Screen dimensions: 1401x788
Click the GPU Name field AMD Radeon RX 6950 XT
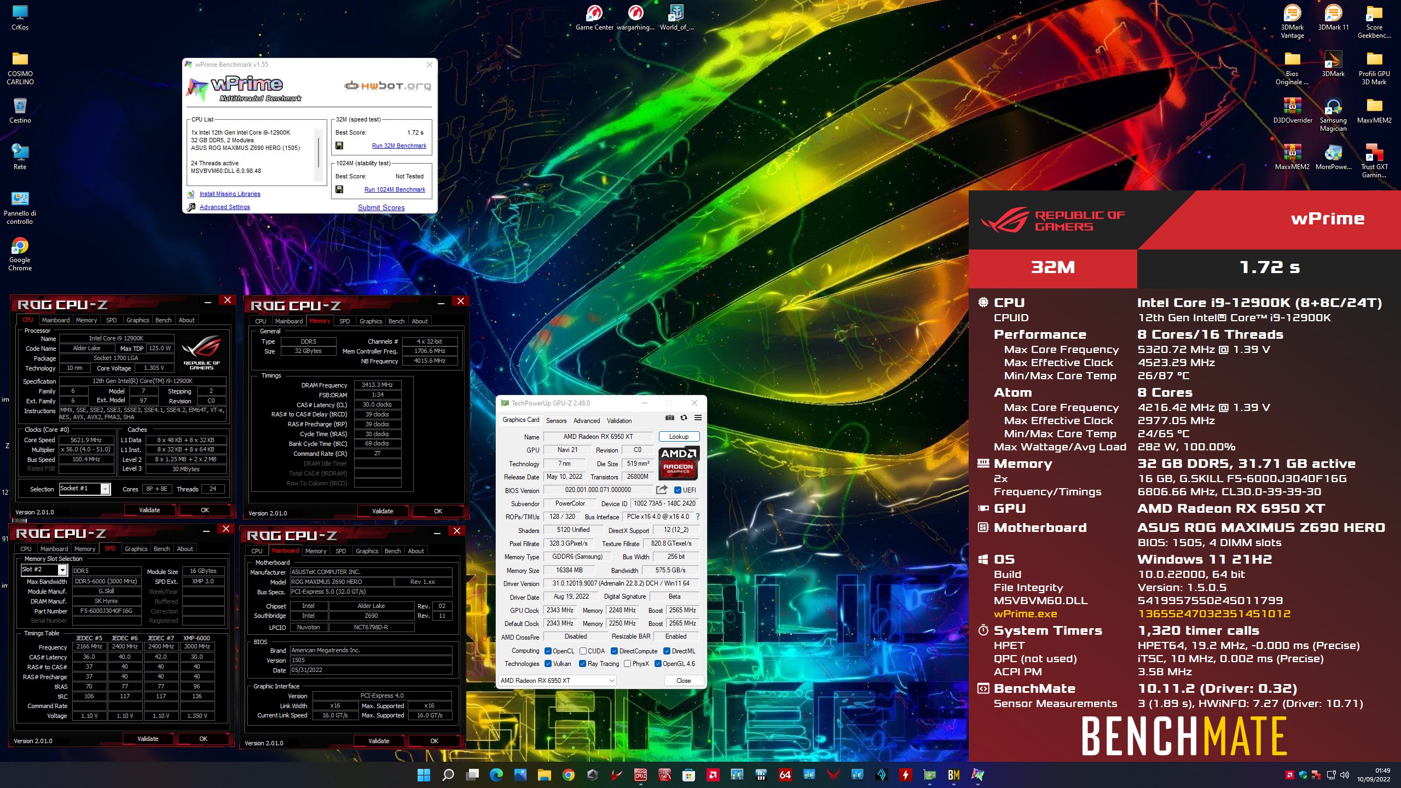coord(598,437)
